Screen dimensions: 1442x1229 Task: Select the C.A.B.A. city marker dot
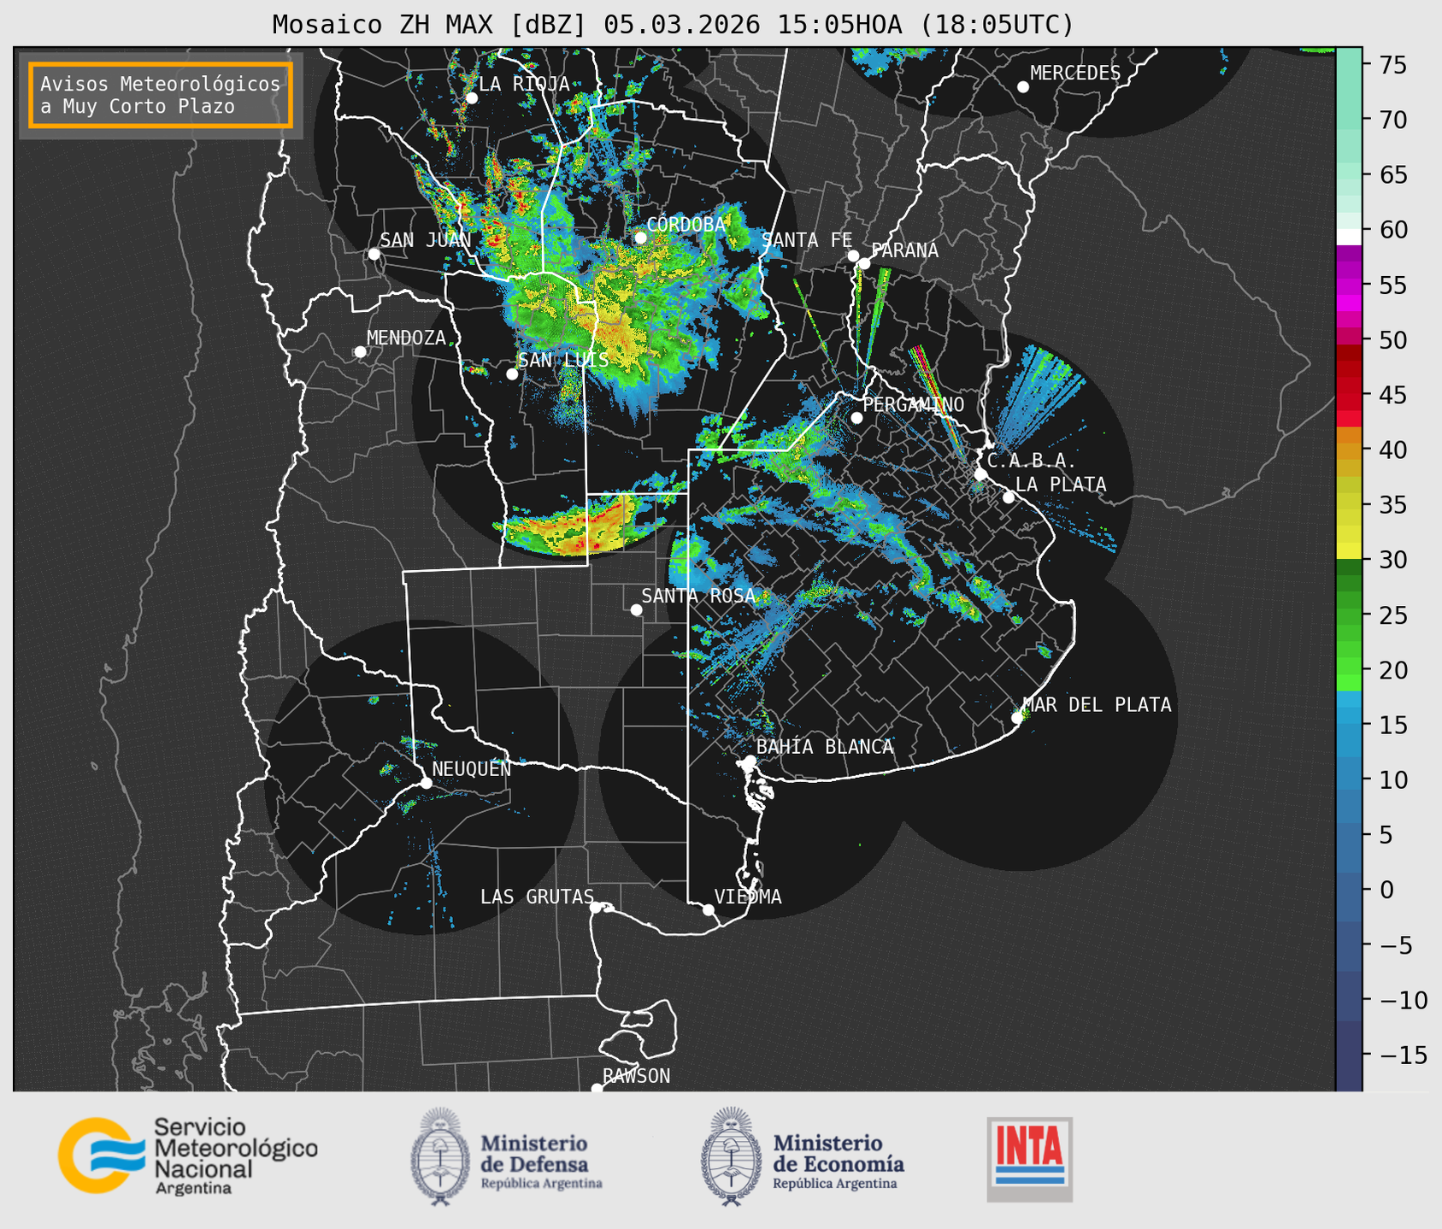pyautogui.click(x=981, y=473)
